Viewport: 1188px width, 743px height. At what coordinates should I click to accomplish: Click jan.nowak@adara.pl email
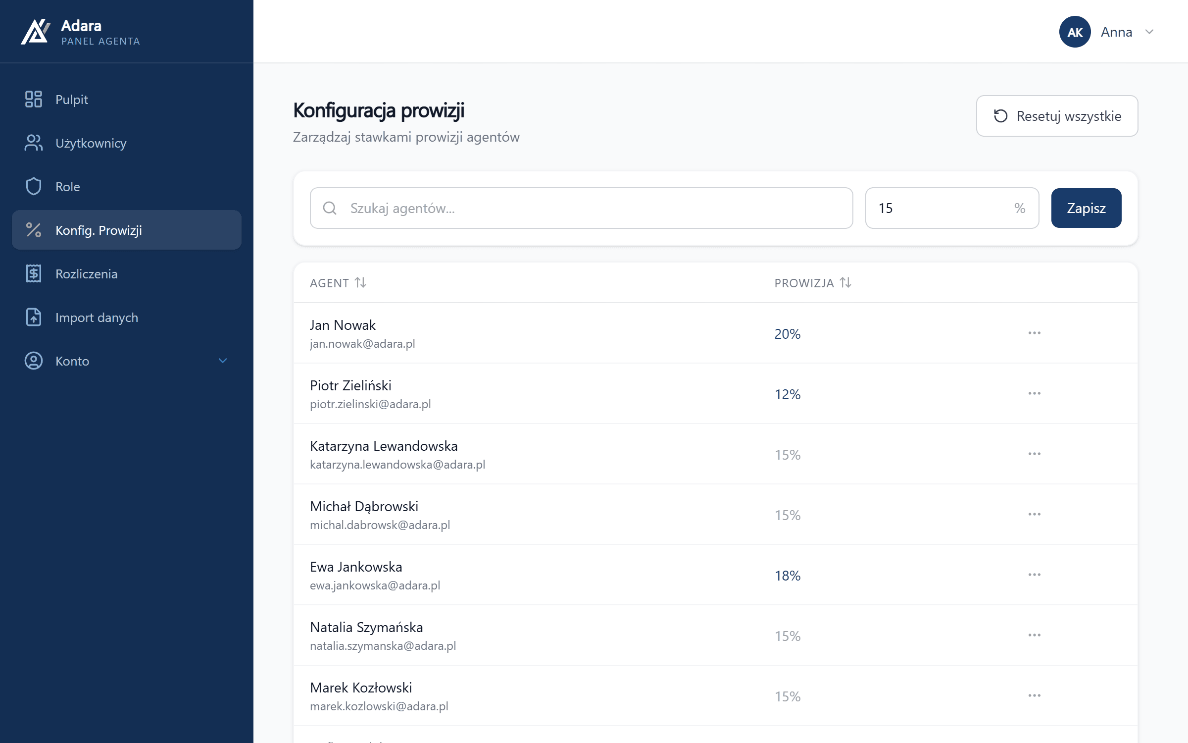362,344
